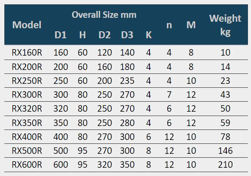Select the n value 7
The height and width of the screenshot is (176, 251).
click(169, 94)
